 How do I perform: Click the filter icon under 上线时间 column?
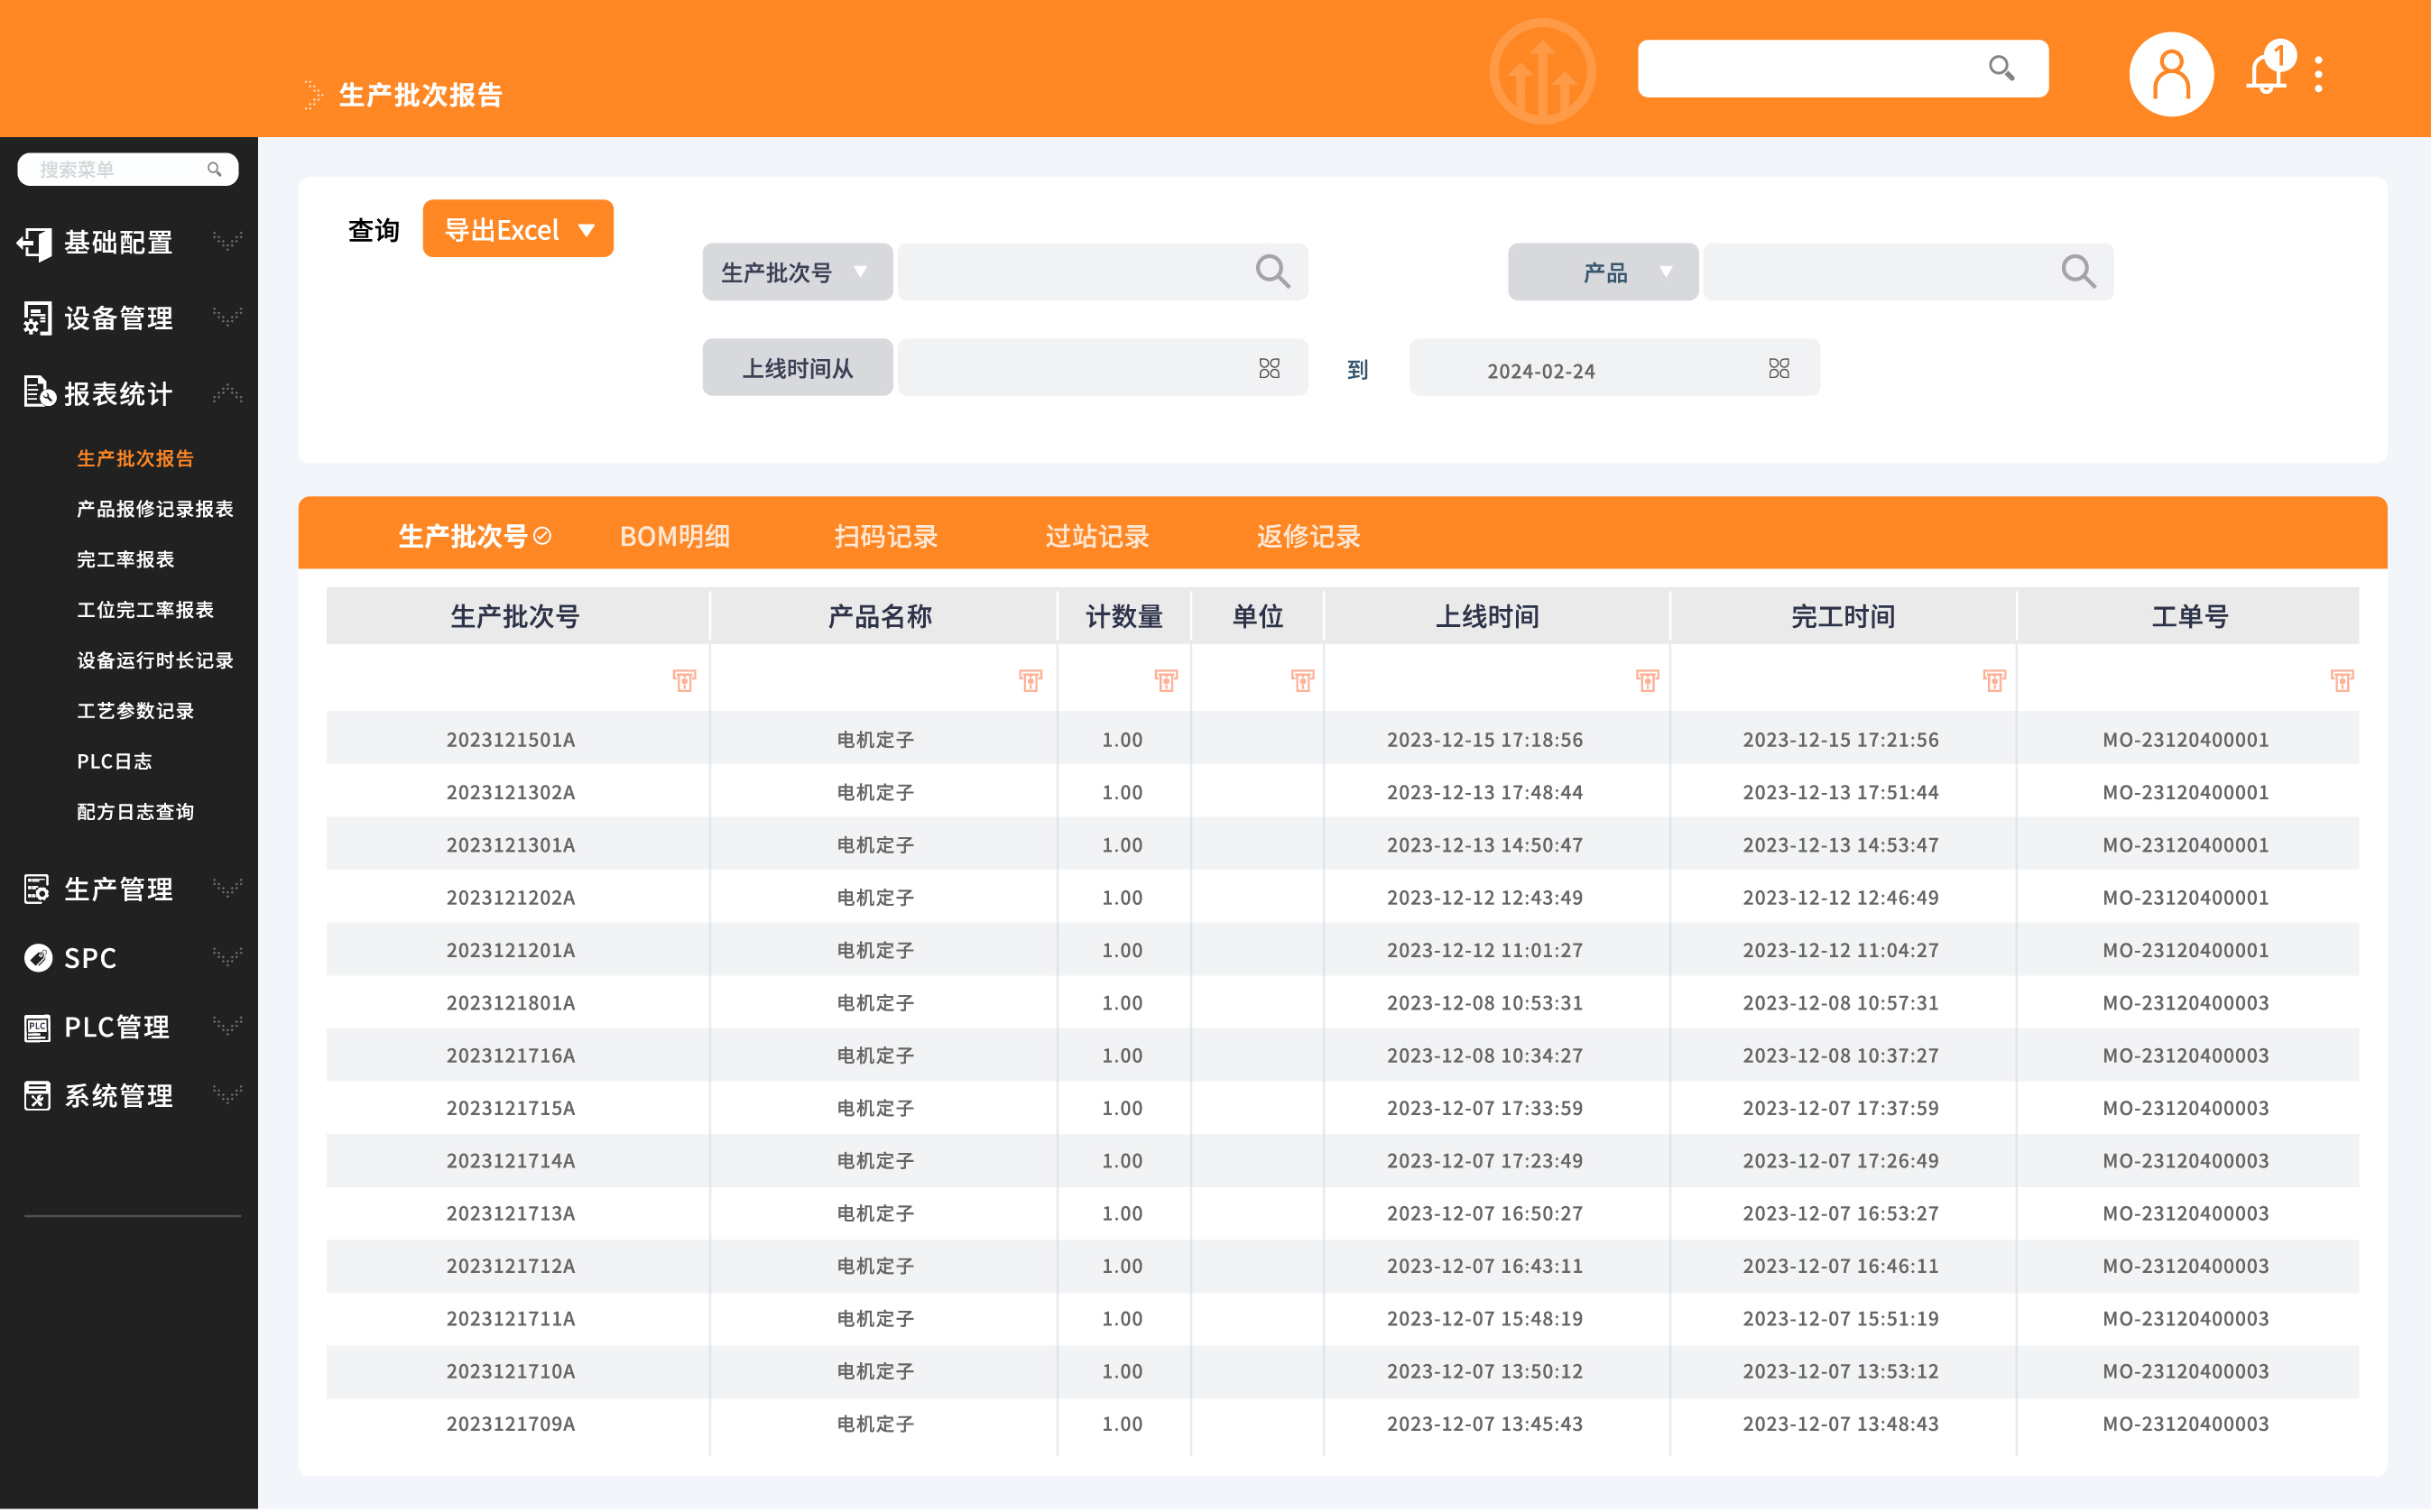(1647, 681)
